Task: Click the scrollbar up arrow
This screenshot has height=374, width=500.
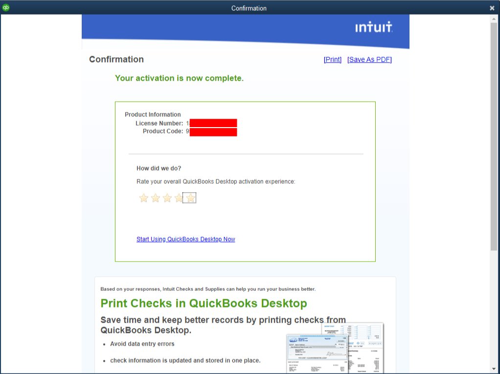Action: tap(494, 19)
